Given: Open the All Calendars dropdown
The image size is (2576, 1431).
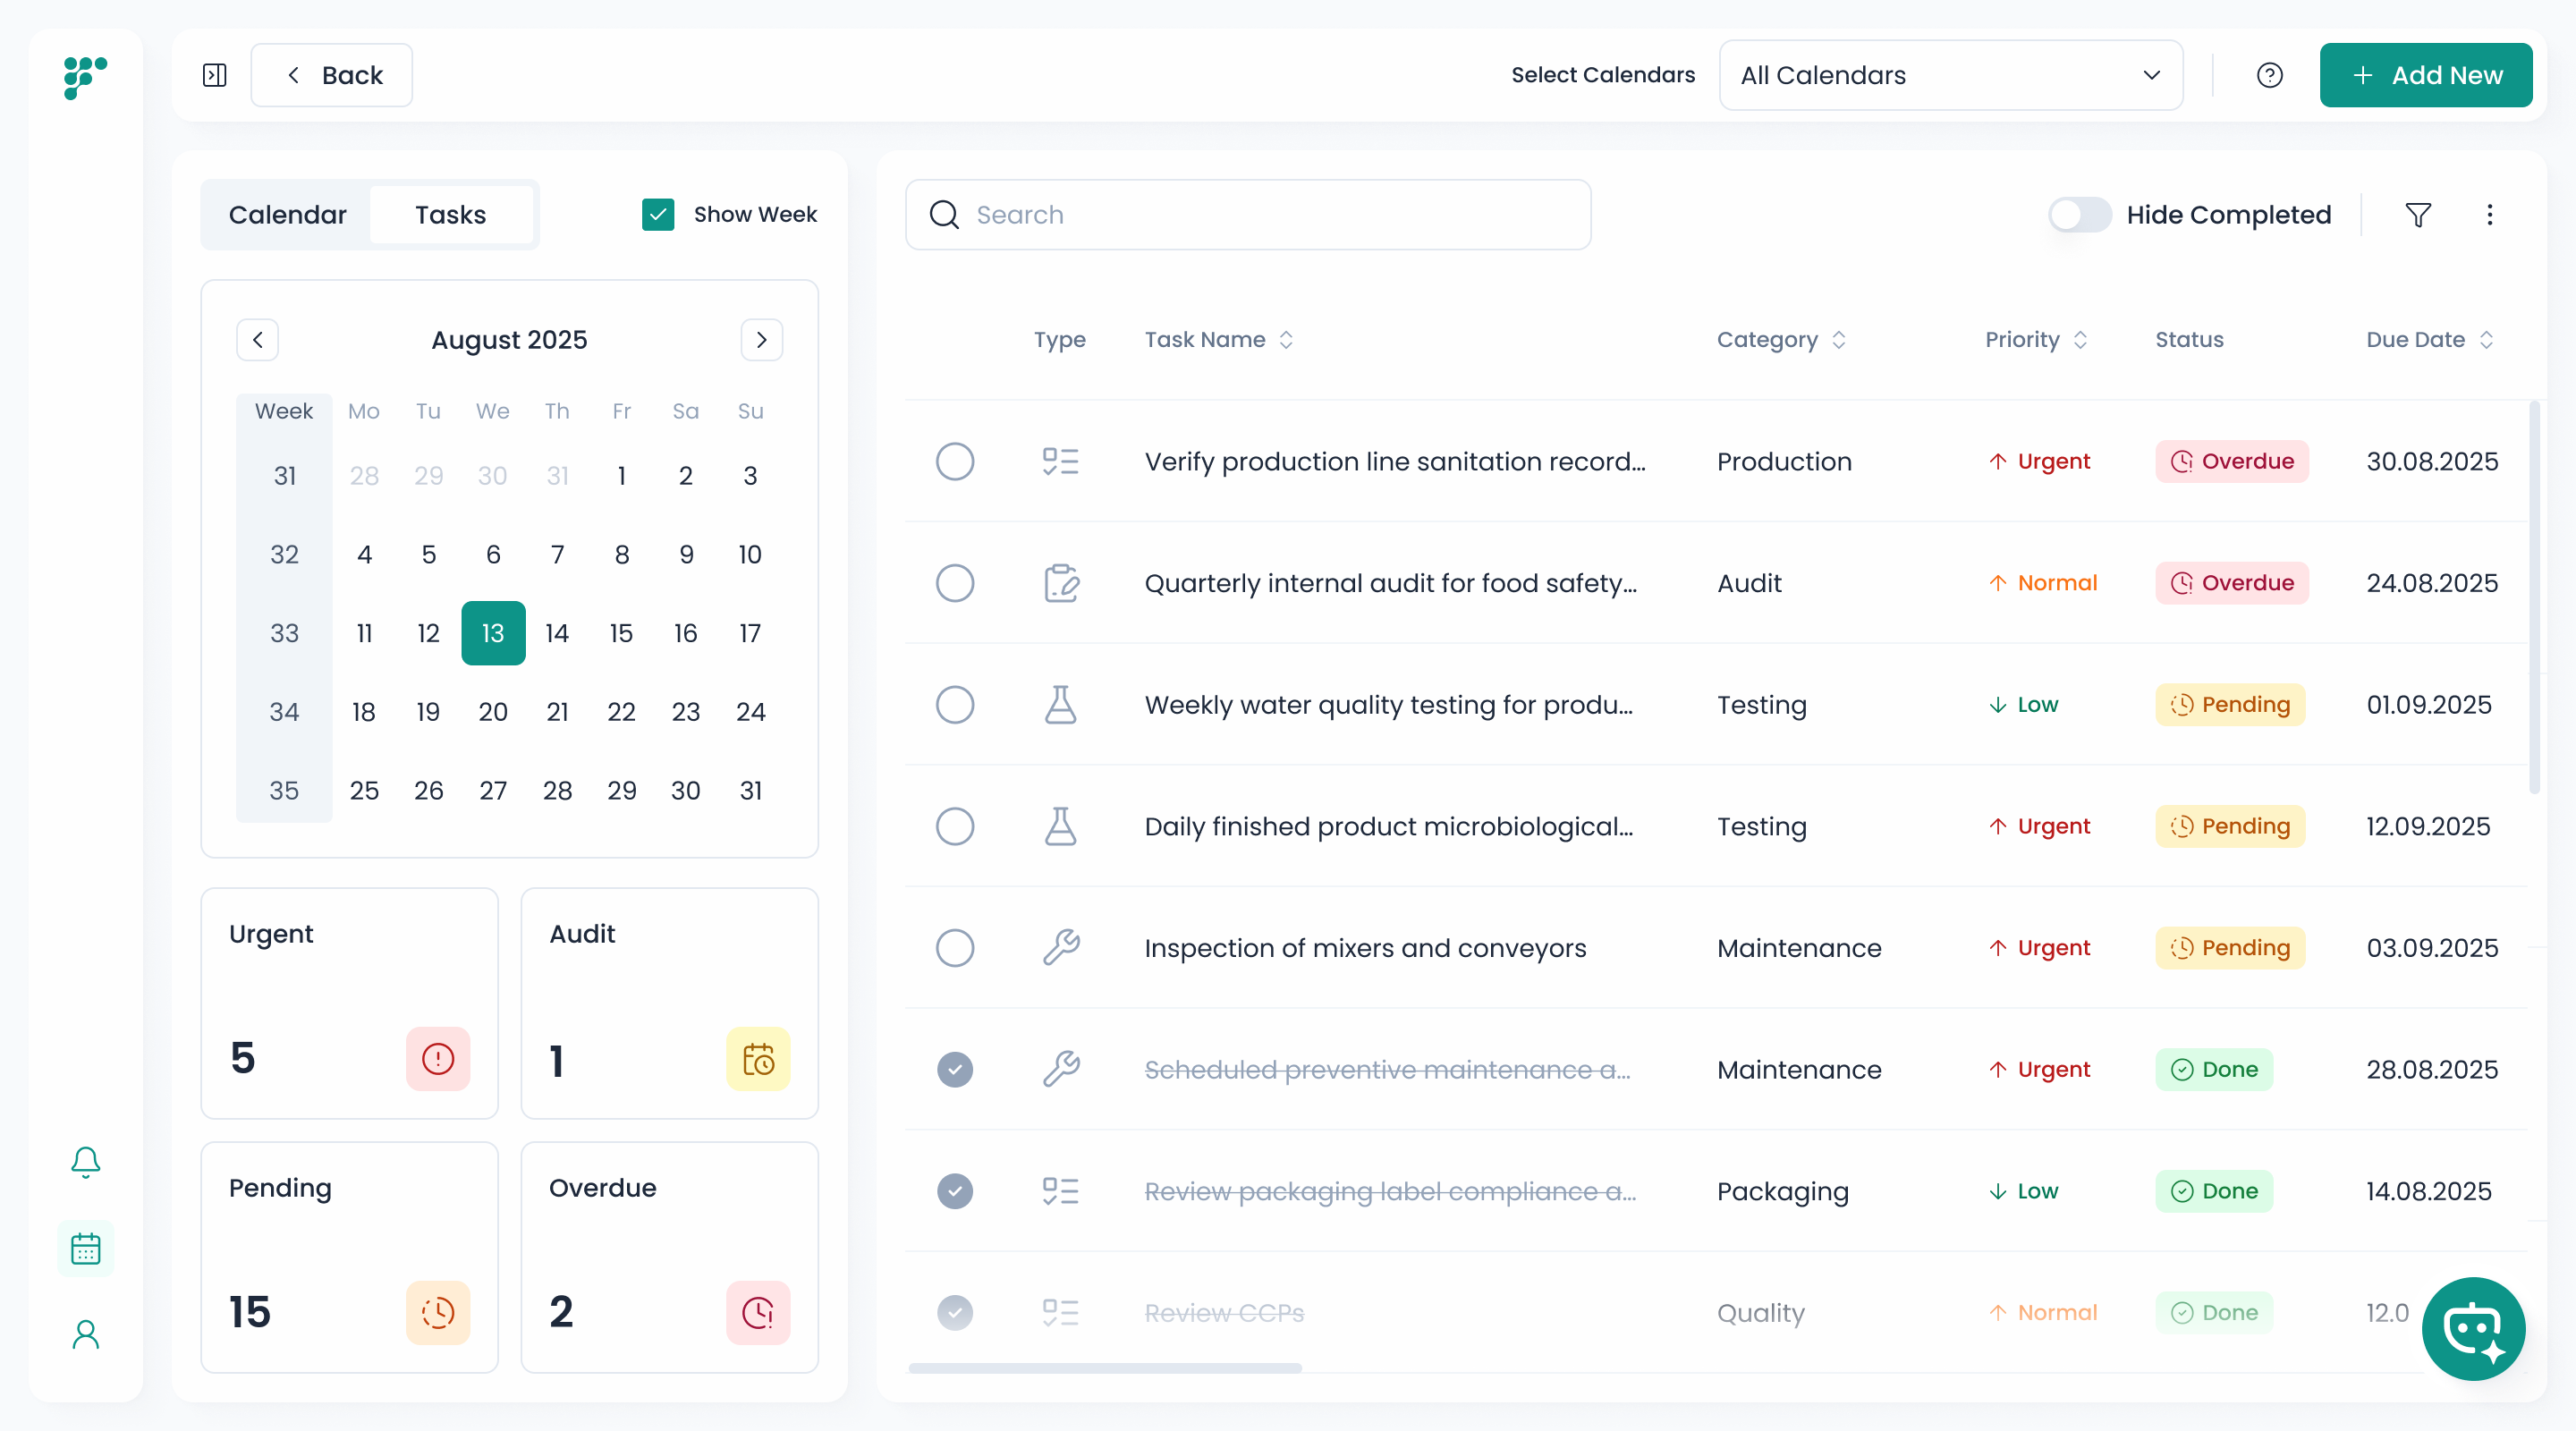Looking at the screenshot, I should click(1950, 75).
